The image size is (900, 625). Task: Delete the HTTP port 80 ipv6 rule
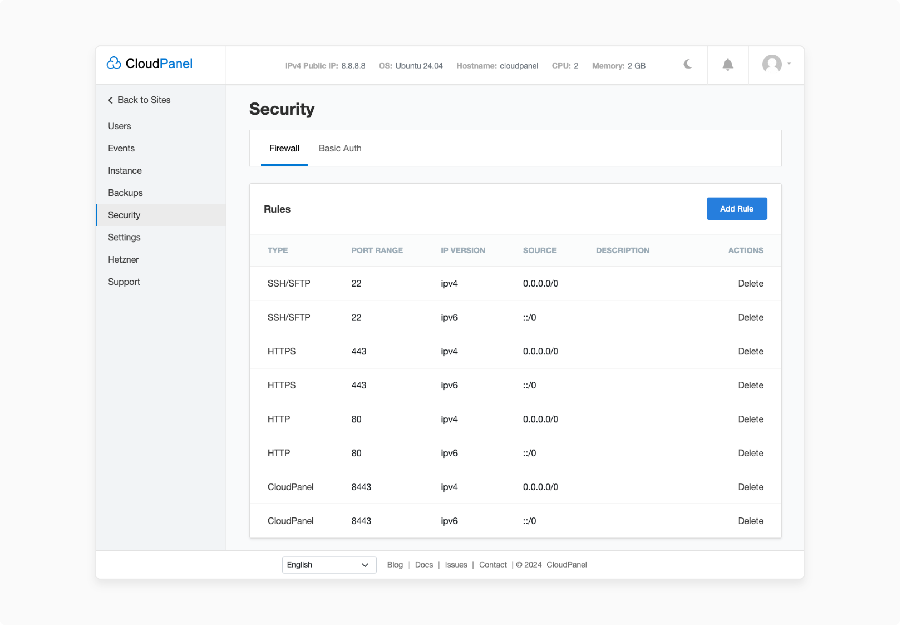(750, 453)
